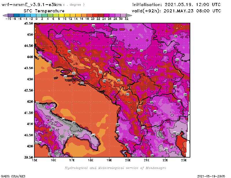Click the 'Hydrological and Meteorological service of Montenegro' caption
231x178 pixels.
point(115,168)
